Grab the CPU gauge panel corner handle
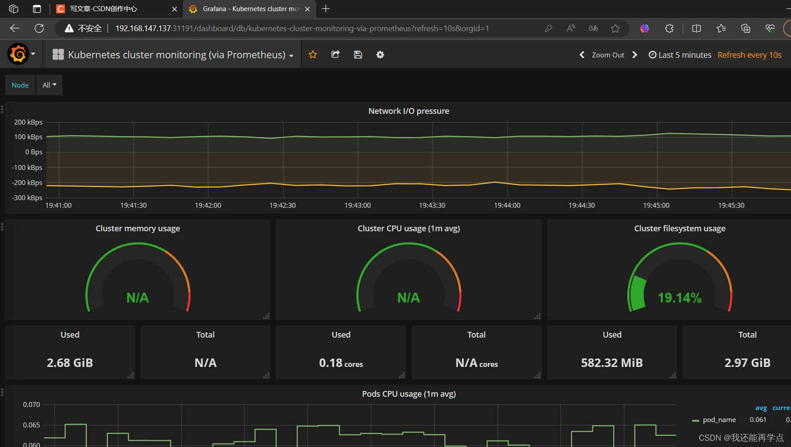This screenshot has width=791, height=447. pos(537,316)
